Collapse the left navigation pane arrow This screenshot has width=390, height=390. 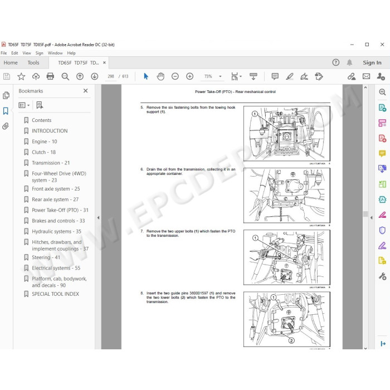pos(98,218)
